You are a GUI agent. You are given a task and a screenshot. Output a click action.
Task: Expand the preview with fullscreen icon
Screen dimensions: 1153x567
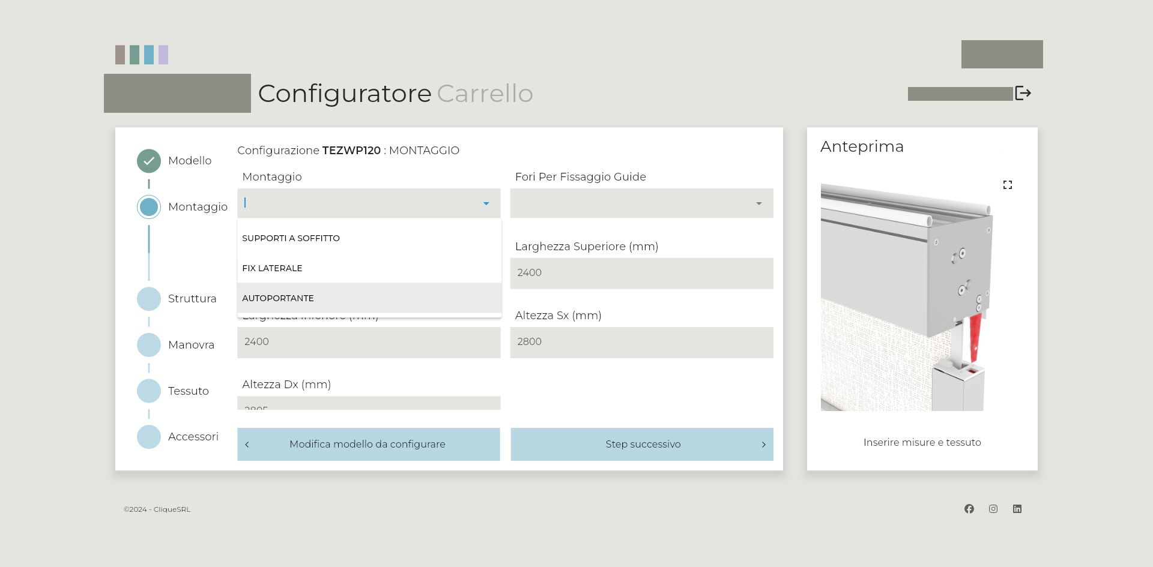click(x=1008, y=185)
